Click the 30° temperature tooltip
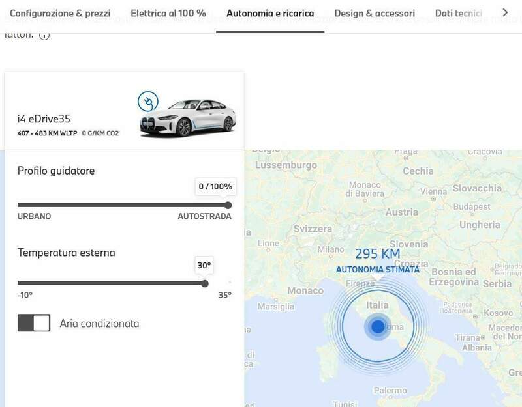This screenshot has width=522, height=407. click(204, 266)
